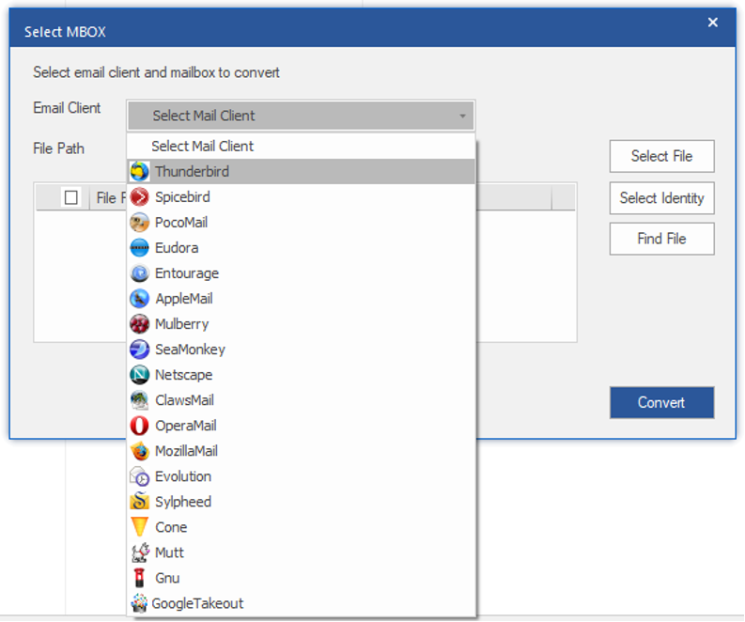Screen dimensions: 745x622
Task: Click the Select Identity button
Action: pyautogui.click(x=661, y=198)
